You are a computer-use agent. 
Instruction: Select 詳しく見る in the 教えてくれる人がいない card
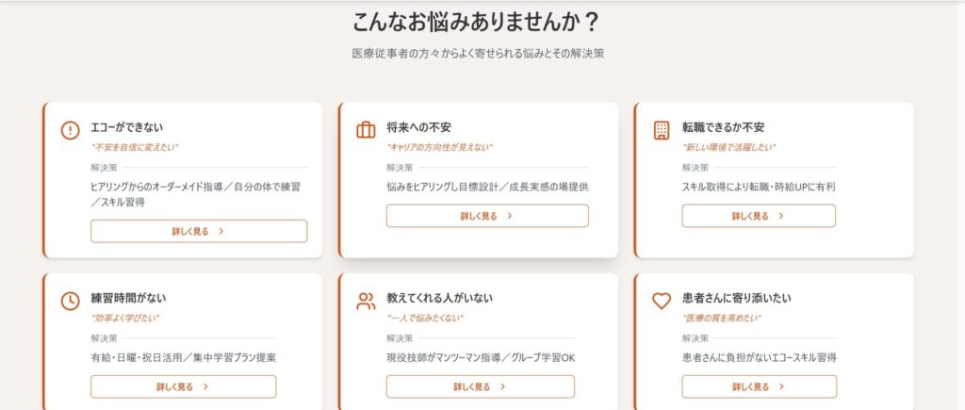coord(480,386)
